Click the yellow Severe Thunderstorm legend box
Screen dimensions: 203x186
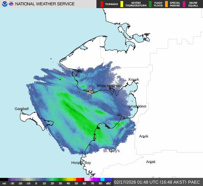(x=121, y=4)
